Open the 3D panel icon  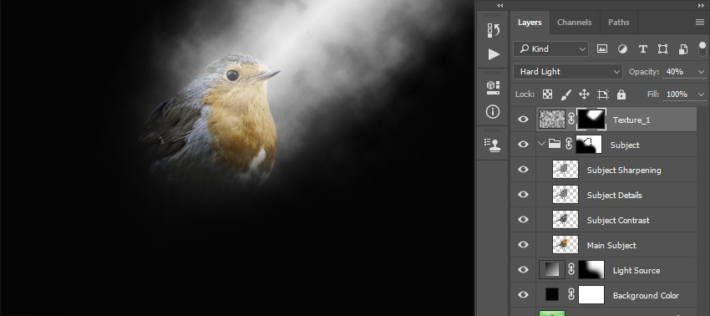click(493, 88)
